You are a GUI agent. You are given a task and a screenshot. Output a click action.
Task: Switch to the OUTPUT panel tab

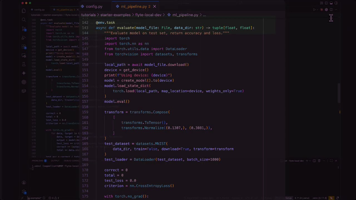point(55,161)
